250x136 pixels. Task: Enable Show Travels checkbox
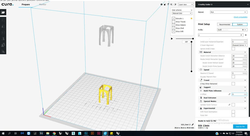173,22
